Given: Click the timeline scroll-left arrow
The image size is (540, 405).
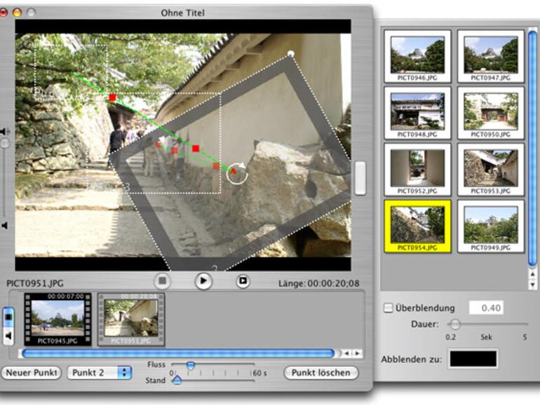Looking at the screenshot, I should (345, 353).
